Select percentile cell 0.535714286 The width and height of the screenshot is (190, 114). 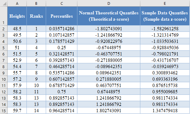62,73
